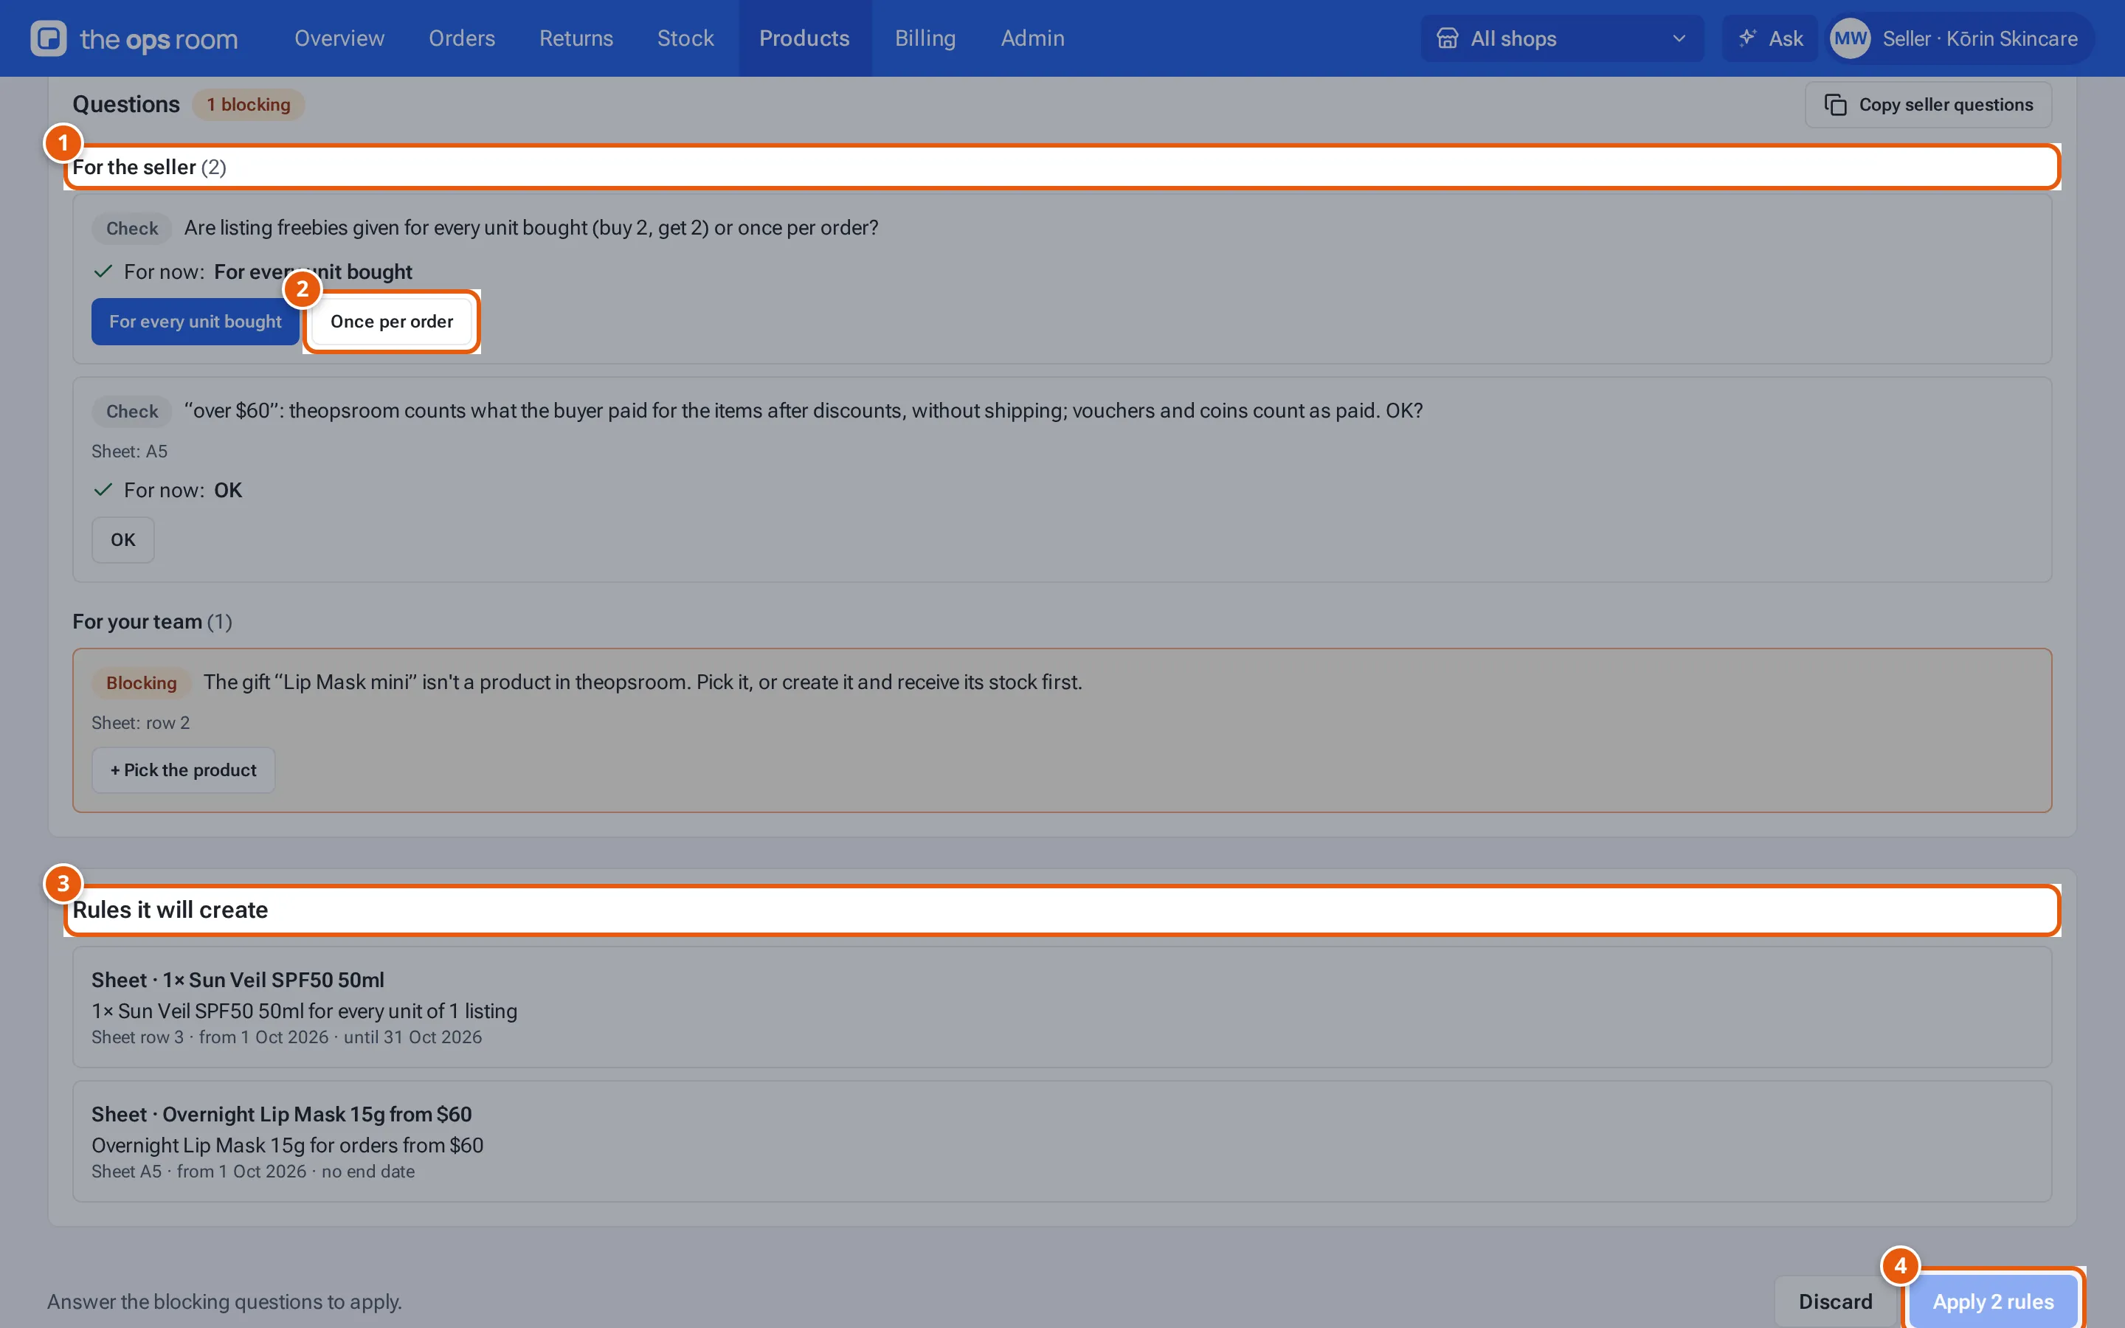Click the green checkmark next to 'For now: OK'
This screenshot has width=2125, height=1328.
point(103,489)
